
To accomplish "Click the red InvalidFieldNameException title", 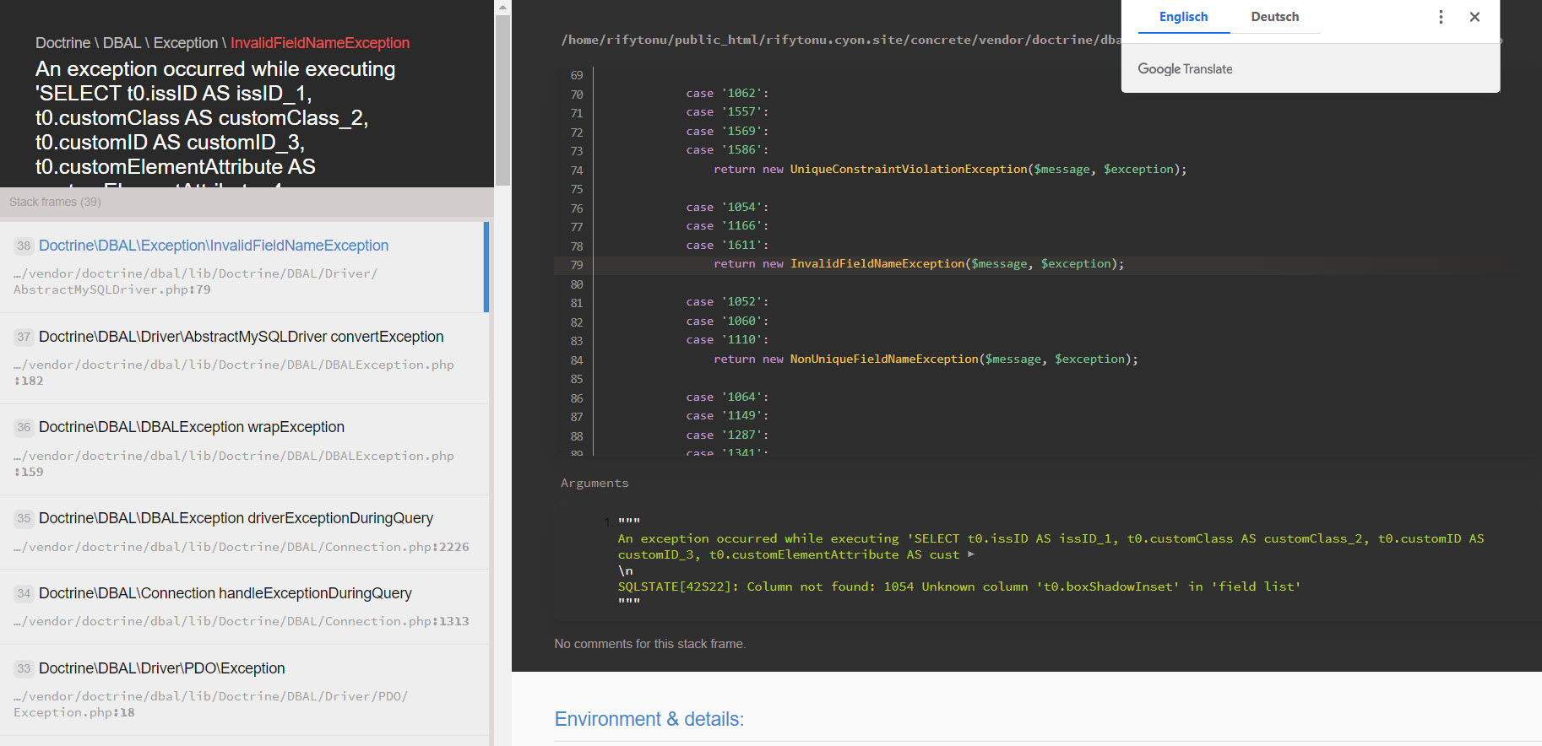I will point(320,43).
